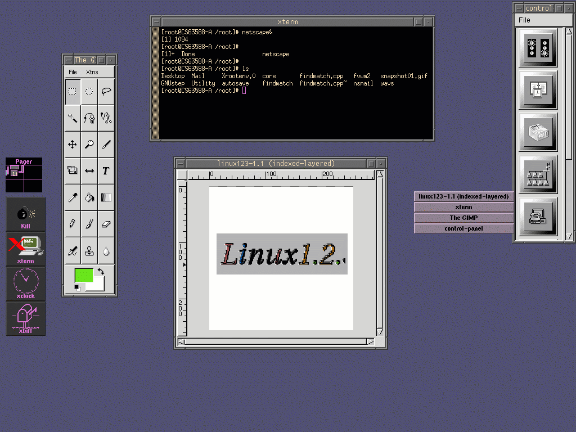Select the Clone stamp tool
Viewport: 576px width, 432px height.
coord(89,251)
